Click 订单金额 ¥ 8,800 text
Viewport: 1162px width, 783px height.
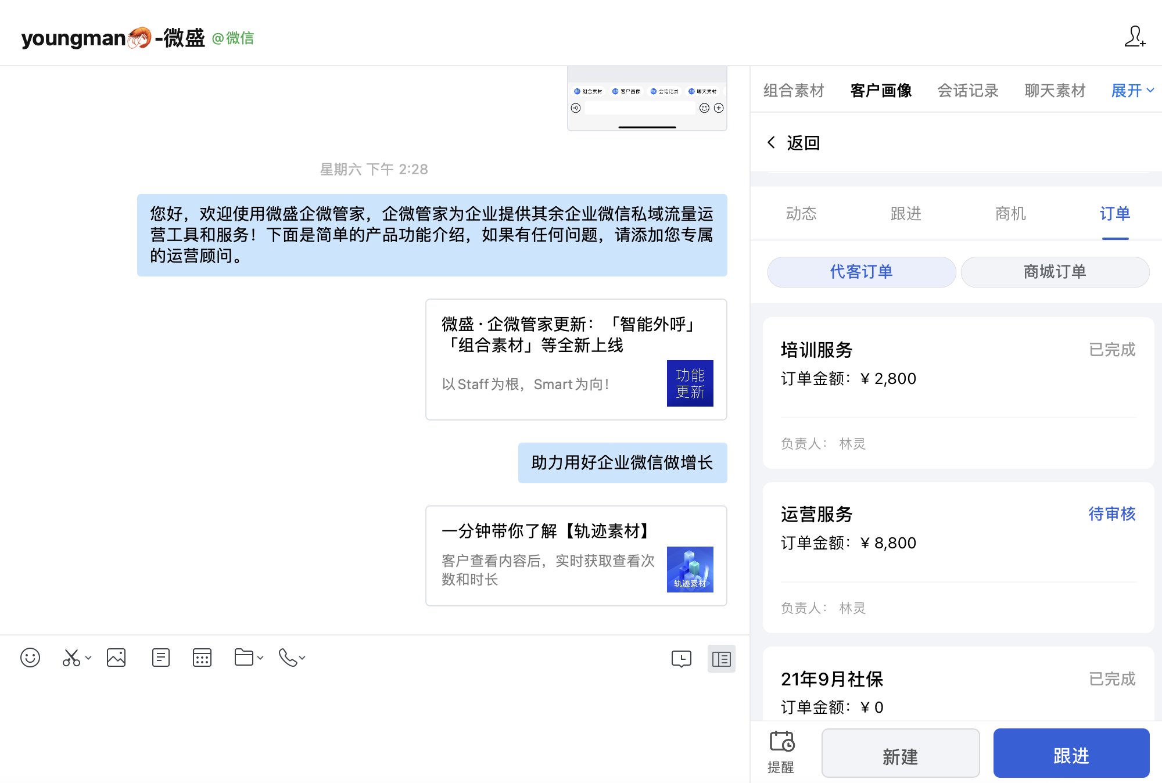click(848, 543)
